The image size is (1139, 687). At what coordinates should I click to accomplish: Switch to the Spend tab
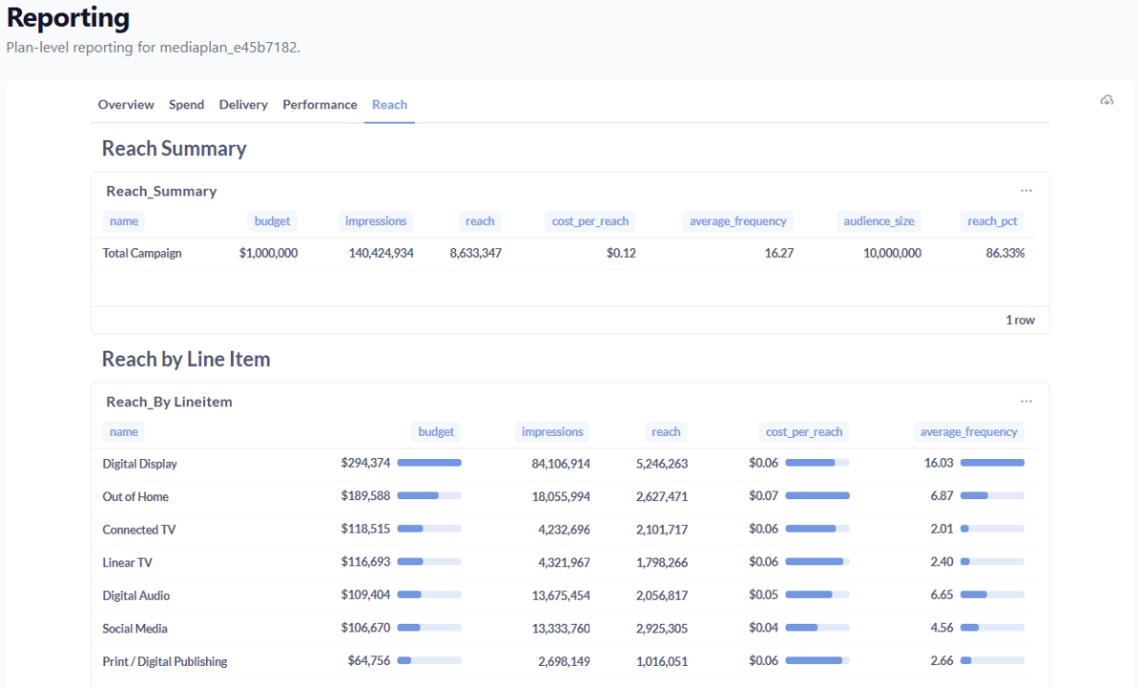click(x=186, y=105)
